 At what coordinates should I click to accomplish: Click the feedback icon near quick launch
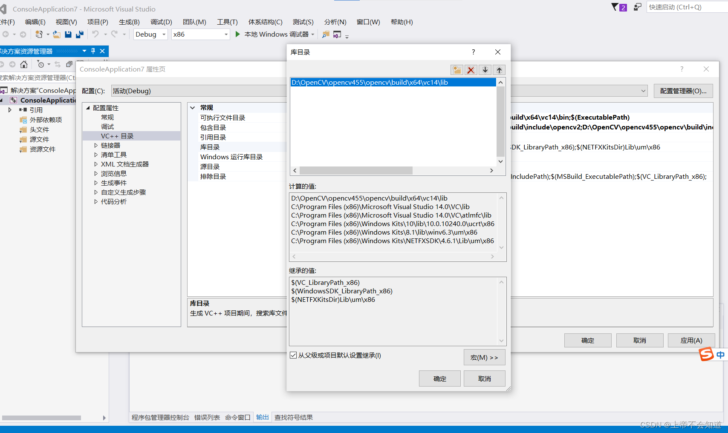pos(637,7)
